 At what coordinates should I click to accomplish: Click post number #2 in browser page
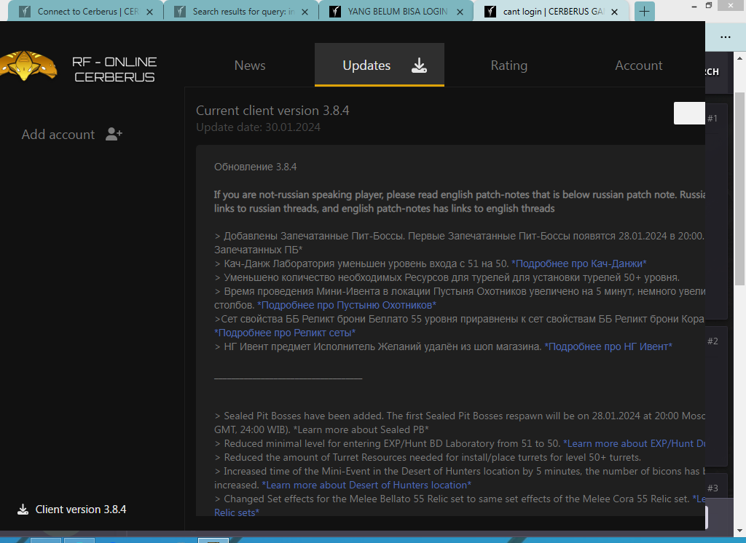tap(712, 341)
